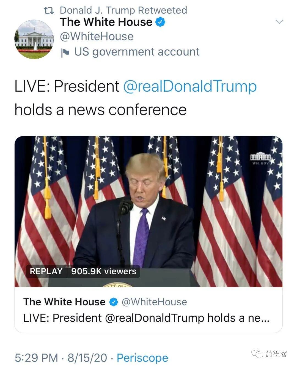The height and width of the screenshot is (367, 297).
Task: Click the Donald J. Trump Retweeted label
Action: coord(123,10)
